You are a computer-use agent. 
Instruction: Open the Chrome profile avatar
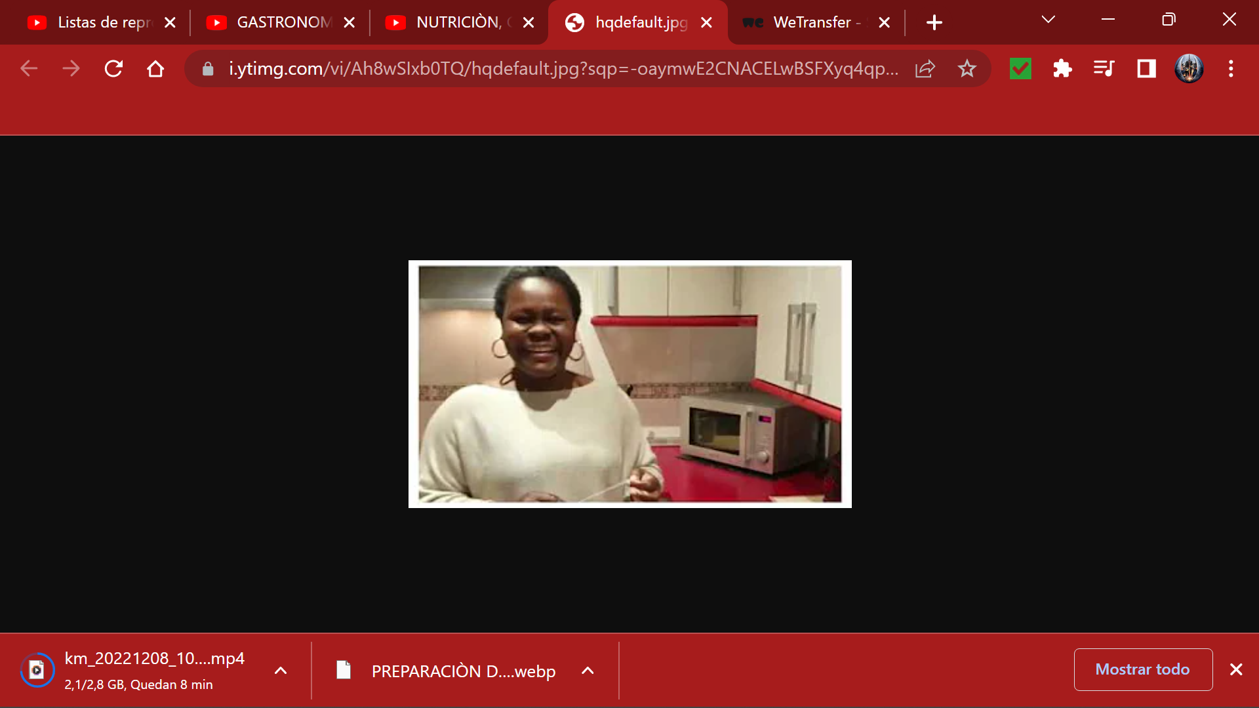tap(1189, 69)
